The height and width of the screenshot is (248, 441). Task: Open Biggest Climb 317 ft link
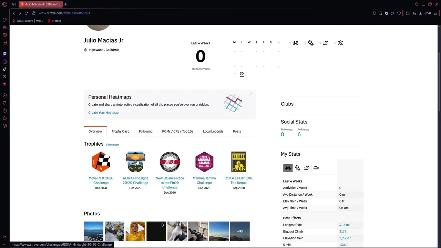click(x=343, y=231)
